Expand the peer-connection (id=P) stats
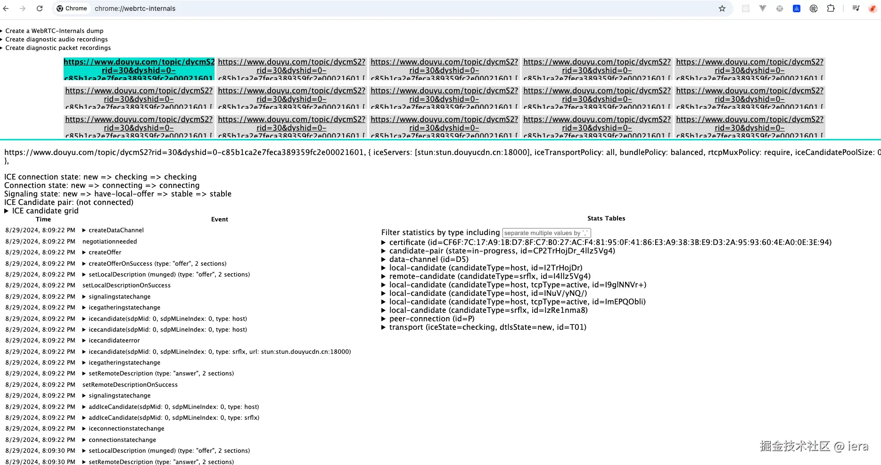This screenshot has width=881, height=465. (x=428, y=319)
